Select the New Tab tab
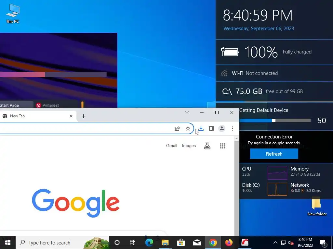This screenshot has width=333, height=249. point(36,116)
